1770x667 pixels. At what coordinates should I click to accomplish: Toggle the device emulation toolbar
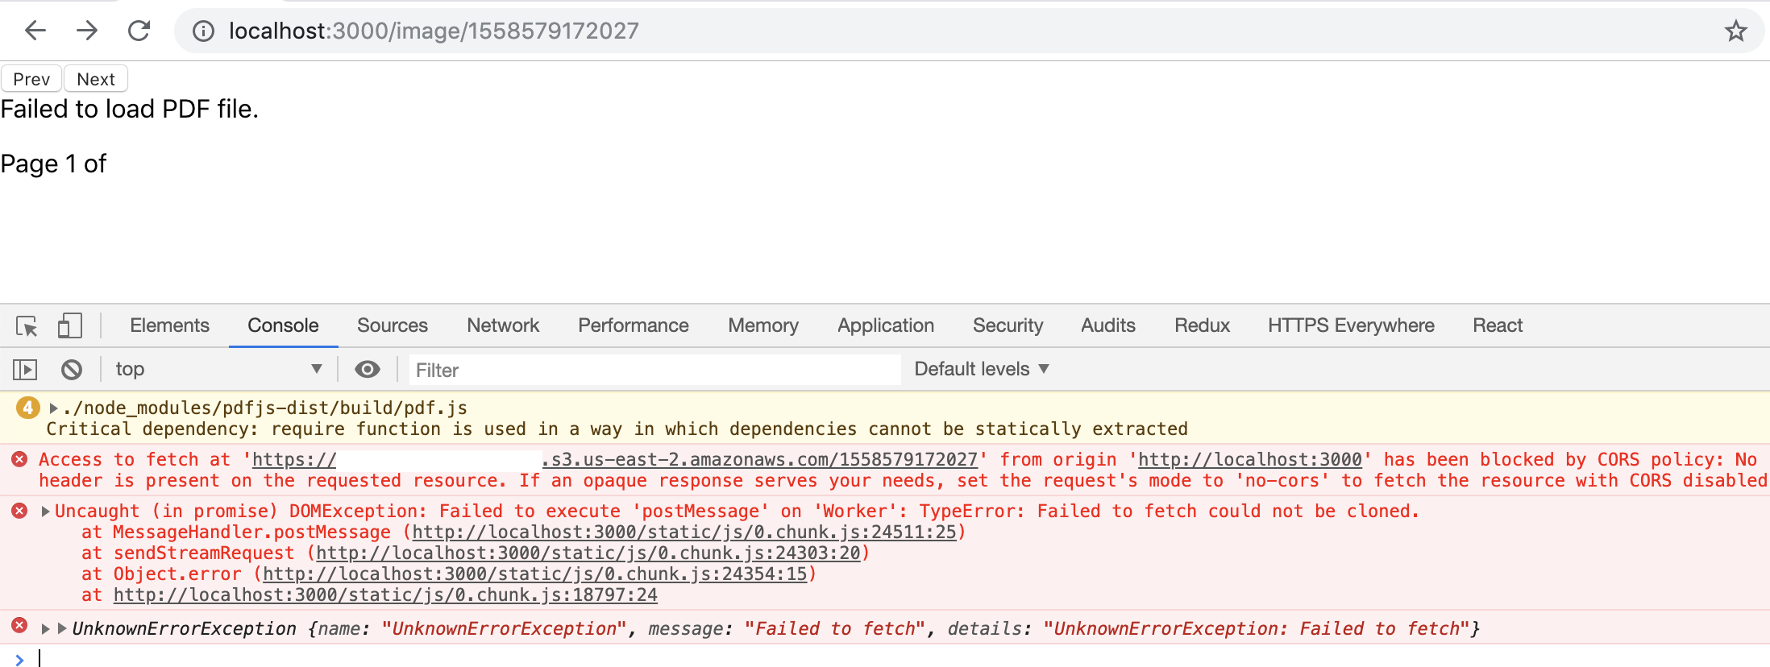pyautogui.click(x=69, y=325)
